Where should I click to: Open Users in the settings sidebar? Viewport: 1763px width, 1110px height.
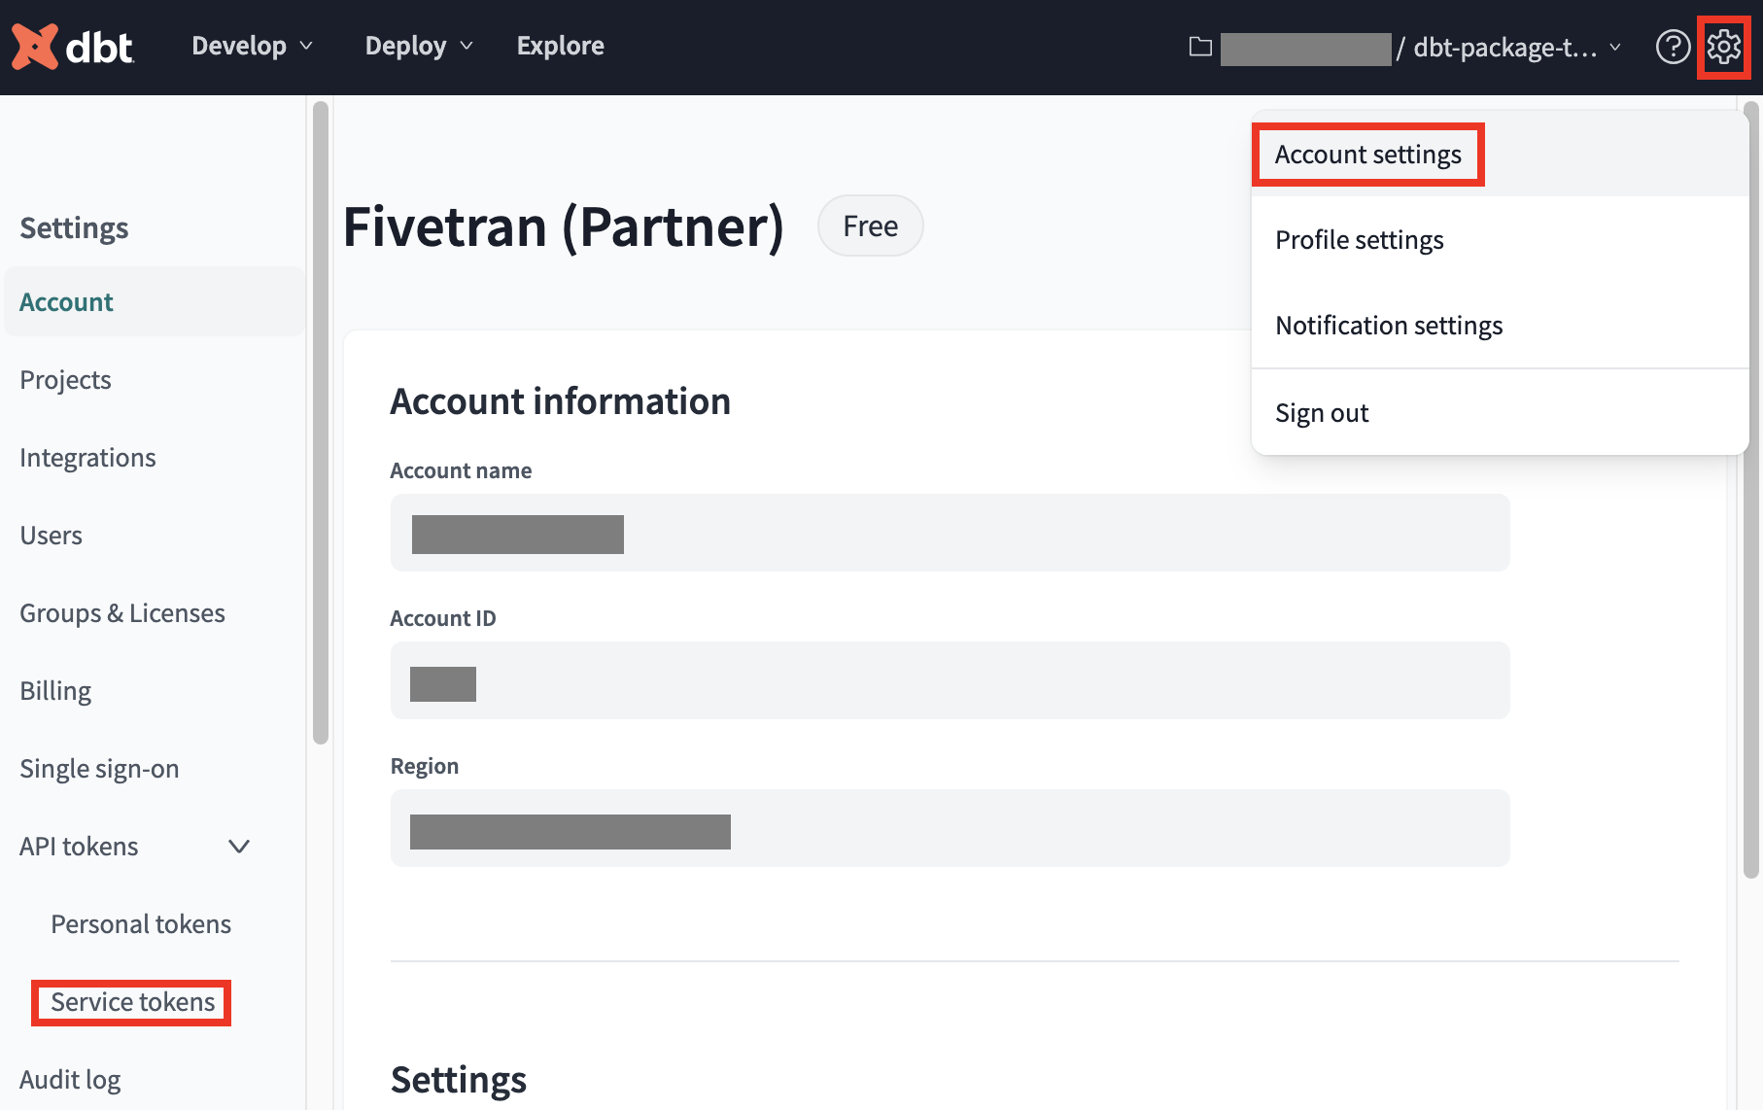(x=51, y=536)
